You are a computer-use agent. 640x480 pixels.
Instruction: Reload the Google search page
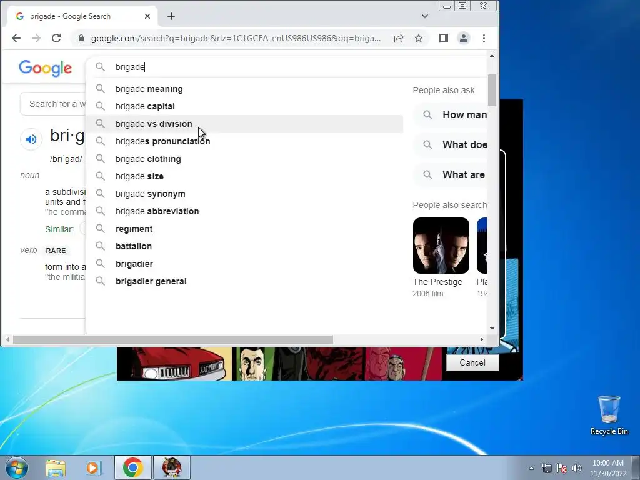click(x=56, y=38)
